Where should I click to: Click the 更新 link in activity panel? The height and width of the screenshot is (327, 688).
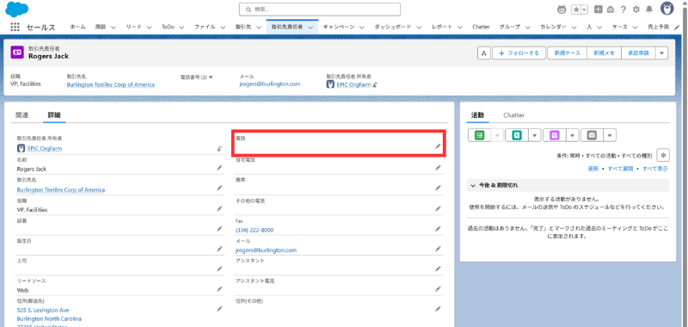point(593,169)
